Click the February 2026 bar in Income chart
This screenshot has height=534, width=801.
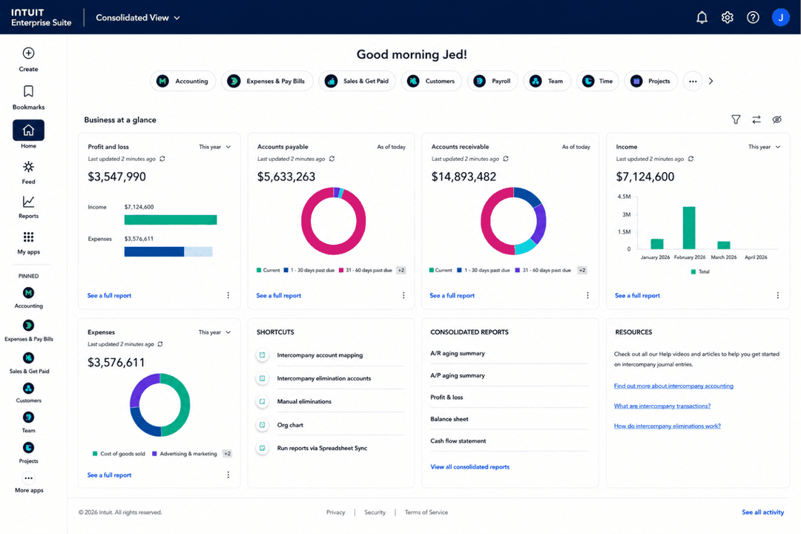pos(689,228)
